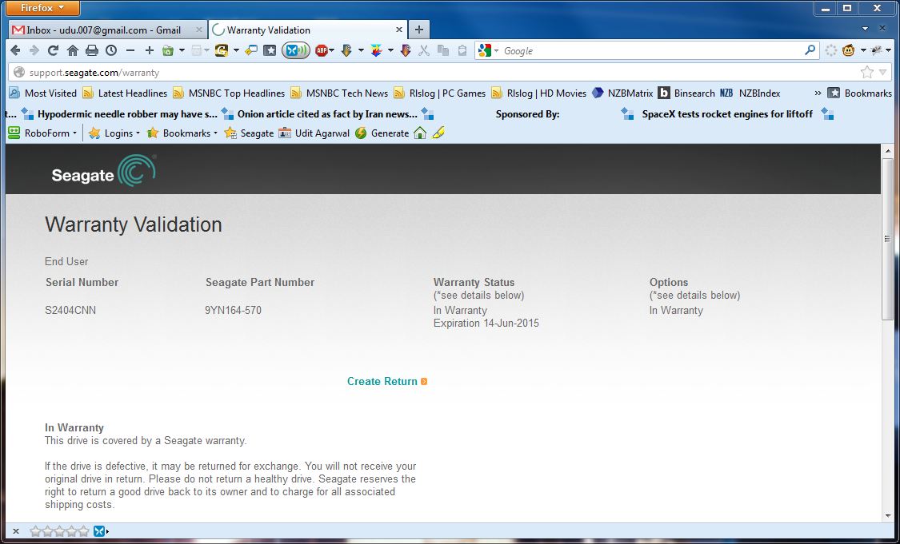
Task: Bookmark this page with star icon
Action: 866,72
